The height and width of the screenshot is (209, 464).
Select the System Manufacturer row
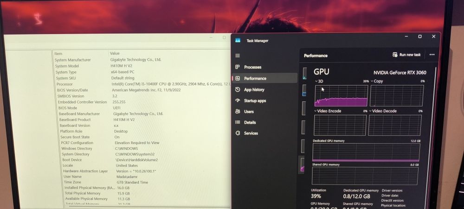point(142,60)
